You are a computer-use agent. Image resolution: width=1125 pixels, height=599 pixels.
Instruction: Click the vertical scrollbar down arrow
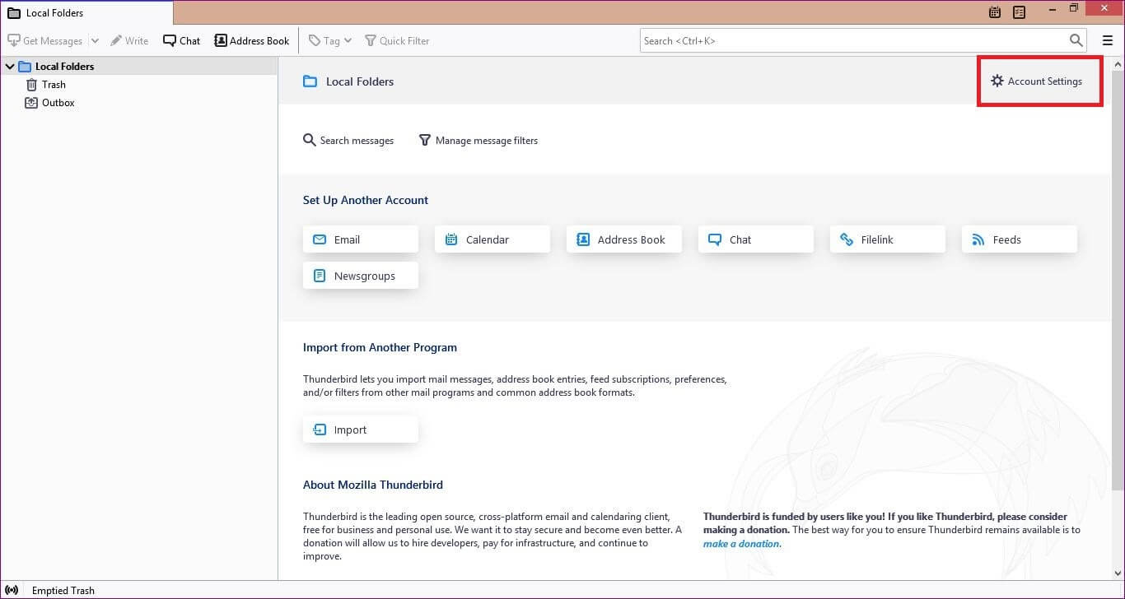click(x=1118, y=573)
